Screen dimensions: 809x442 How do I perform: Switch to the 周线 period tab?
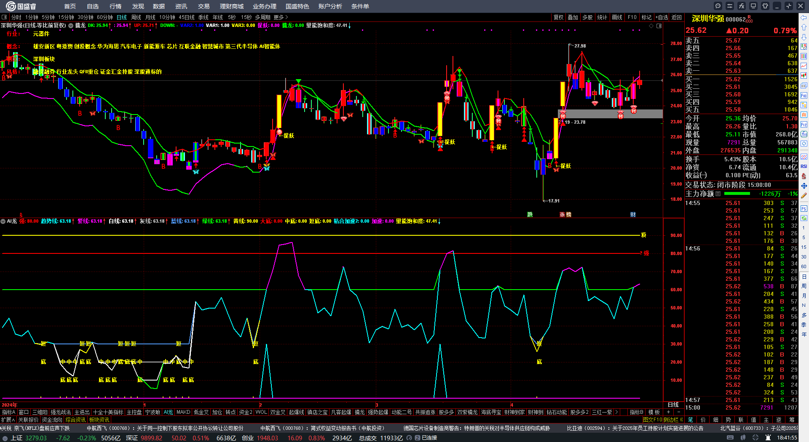[x=136, y=17]
